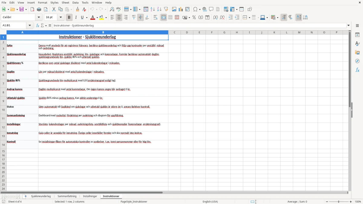Screen dimensions: 363x204
Task: Toggle center horizontal alignment
Action: (x=119, y=18)
